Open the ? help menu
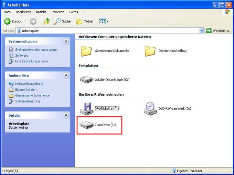234x175 pixels. (83, 12)
